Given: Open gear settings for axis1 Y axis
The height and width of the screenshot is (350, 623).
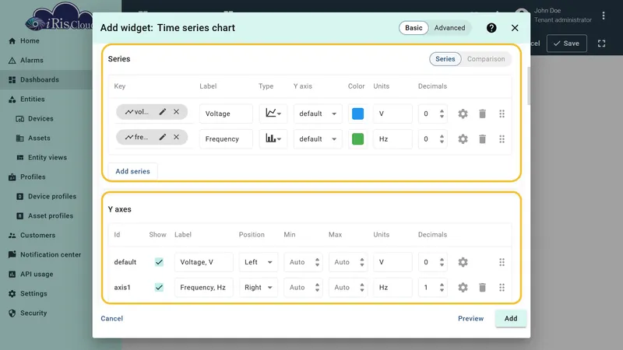Looking at the screenshot, I should [x=463, y=287].
